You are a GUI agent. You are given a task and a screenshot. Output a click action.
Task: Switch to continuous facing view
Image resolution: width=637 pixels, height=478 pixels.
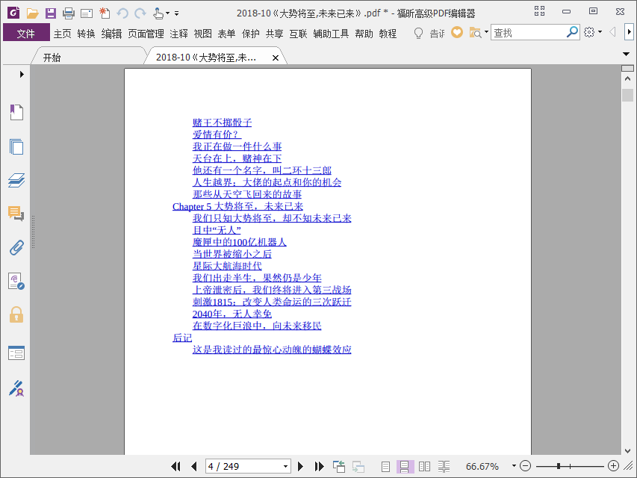444,466
